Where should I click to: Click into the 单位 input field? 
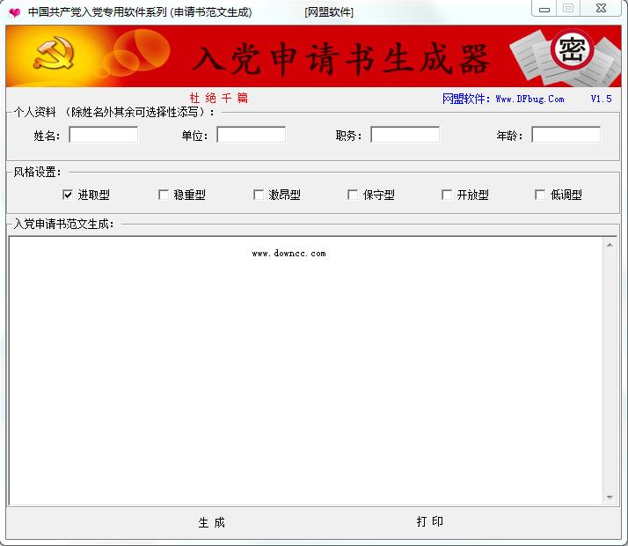(x=252, y=135)
